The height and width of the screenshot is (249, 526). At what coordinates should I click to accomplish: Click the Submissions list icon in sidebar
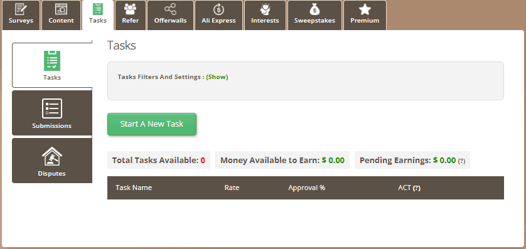[52, 109]
